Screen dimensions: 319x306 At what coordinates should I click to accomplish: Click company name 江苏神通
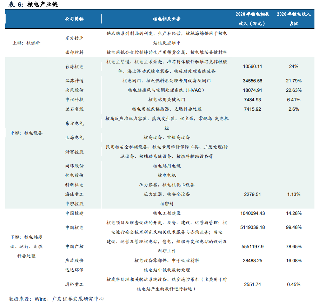[74, 81]
